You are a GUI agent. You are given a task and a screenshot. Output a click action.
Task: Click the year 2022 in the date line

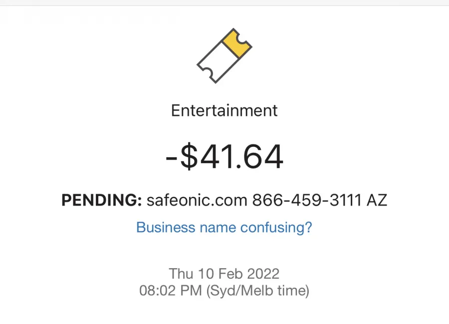point(263,273)
